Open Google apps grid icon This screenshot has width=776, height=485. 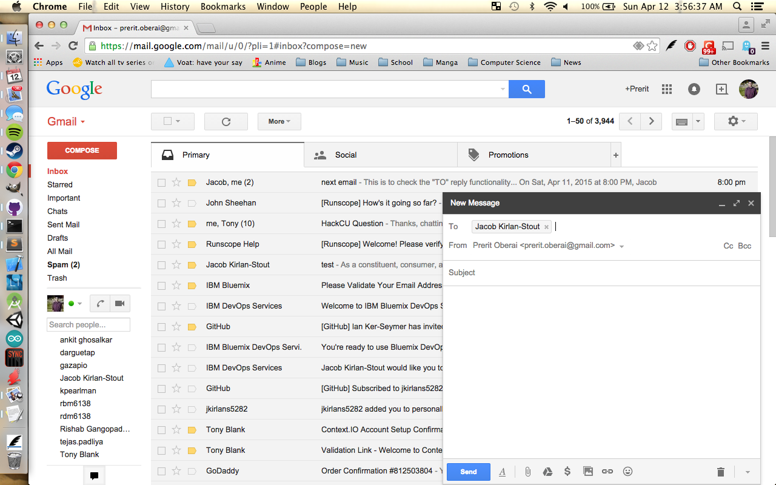pos(667,89)
